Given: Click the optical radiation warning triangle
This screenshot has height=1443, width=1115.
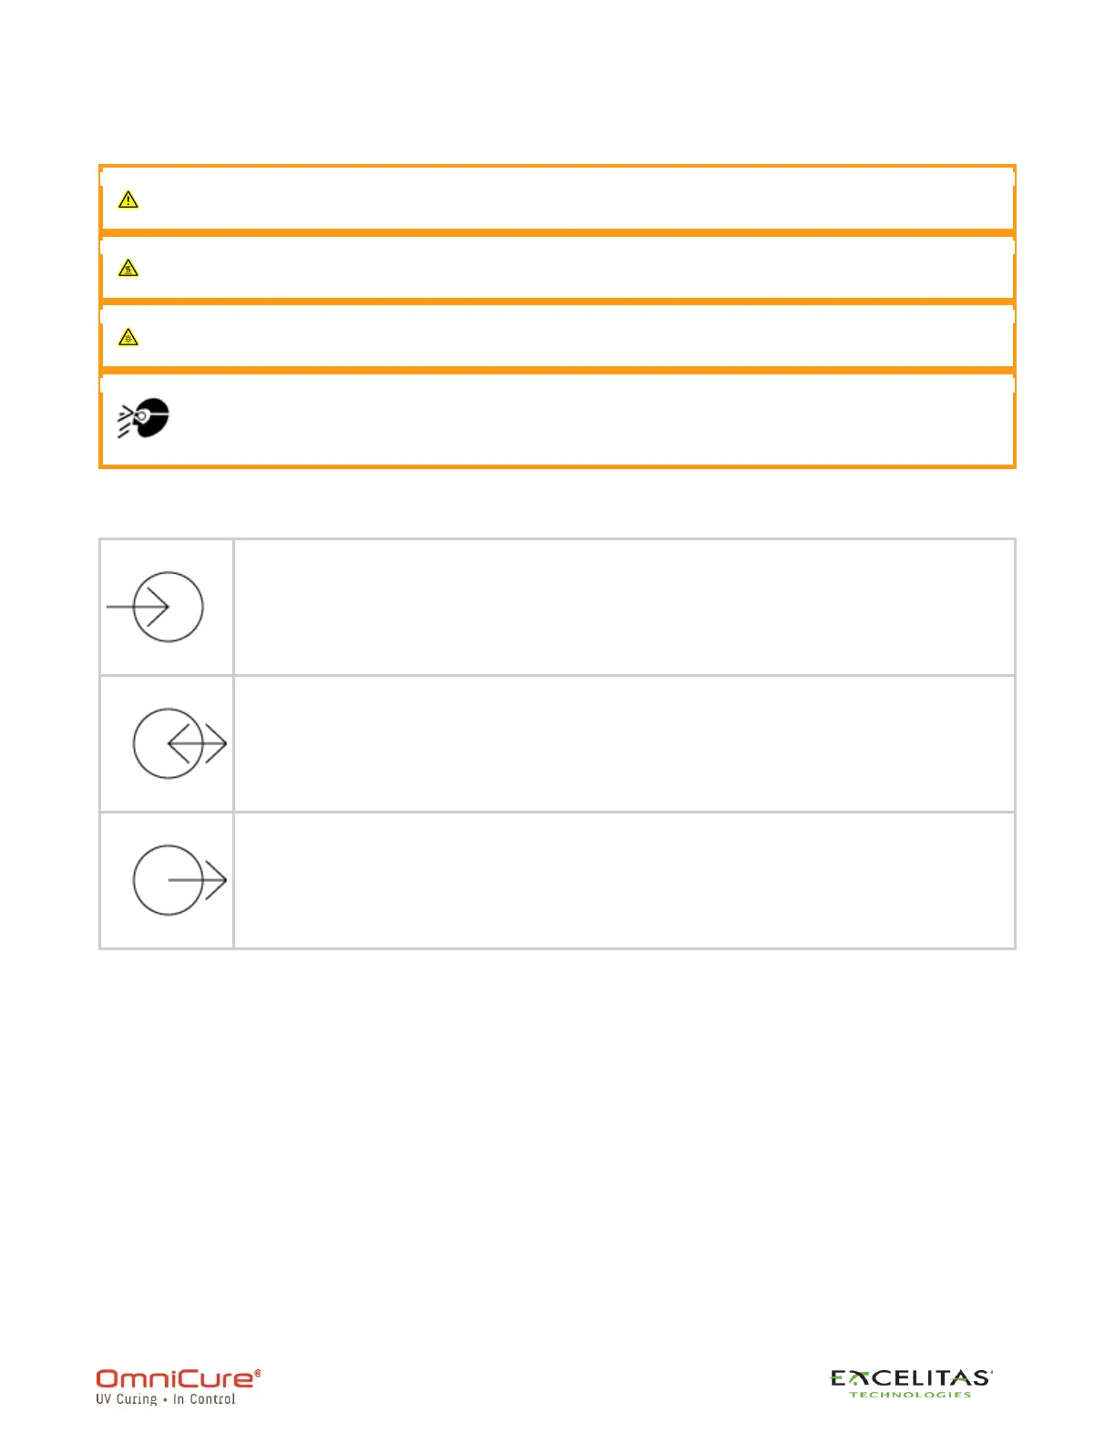Looking at the screenshot, I should (x=128, y=337).
